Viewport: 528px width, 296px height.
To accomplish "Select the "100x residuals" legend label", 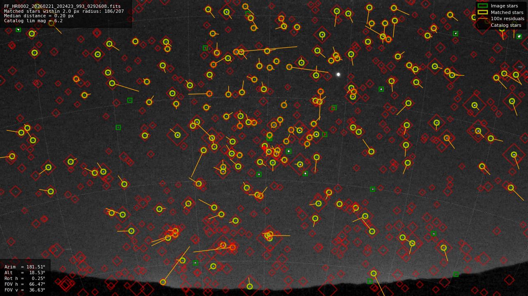I will (507, 19).
